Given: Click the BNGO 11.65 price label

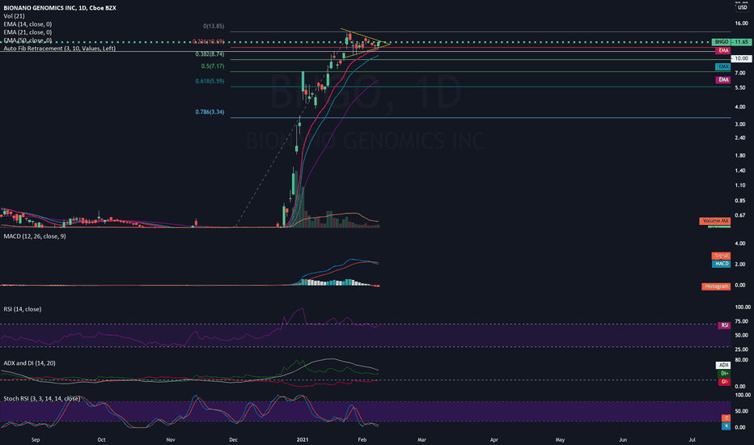Looking at the screenshot, I should tap(731, 42).
